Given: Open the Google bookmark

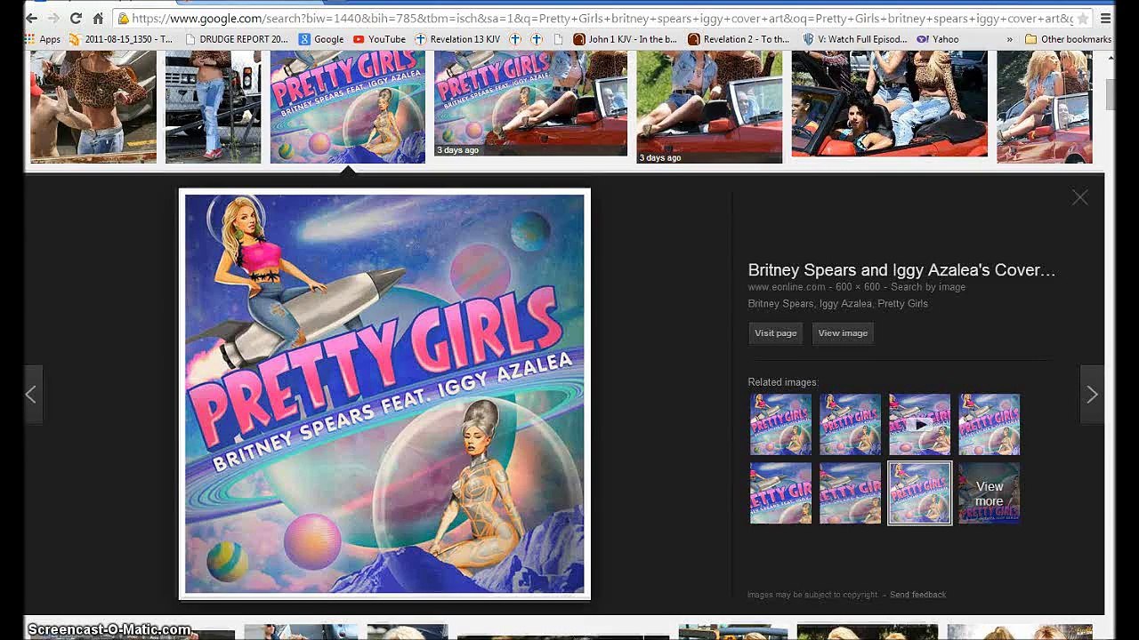Looking at the screenshot, I should [321, 39].
